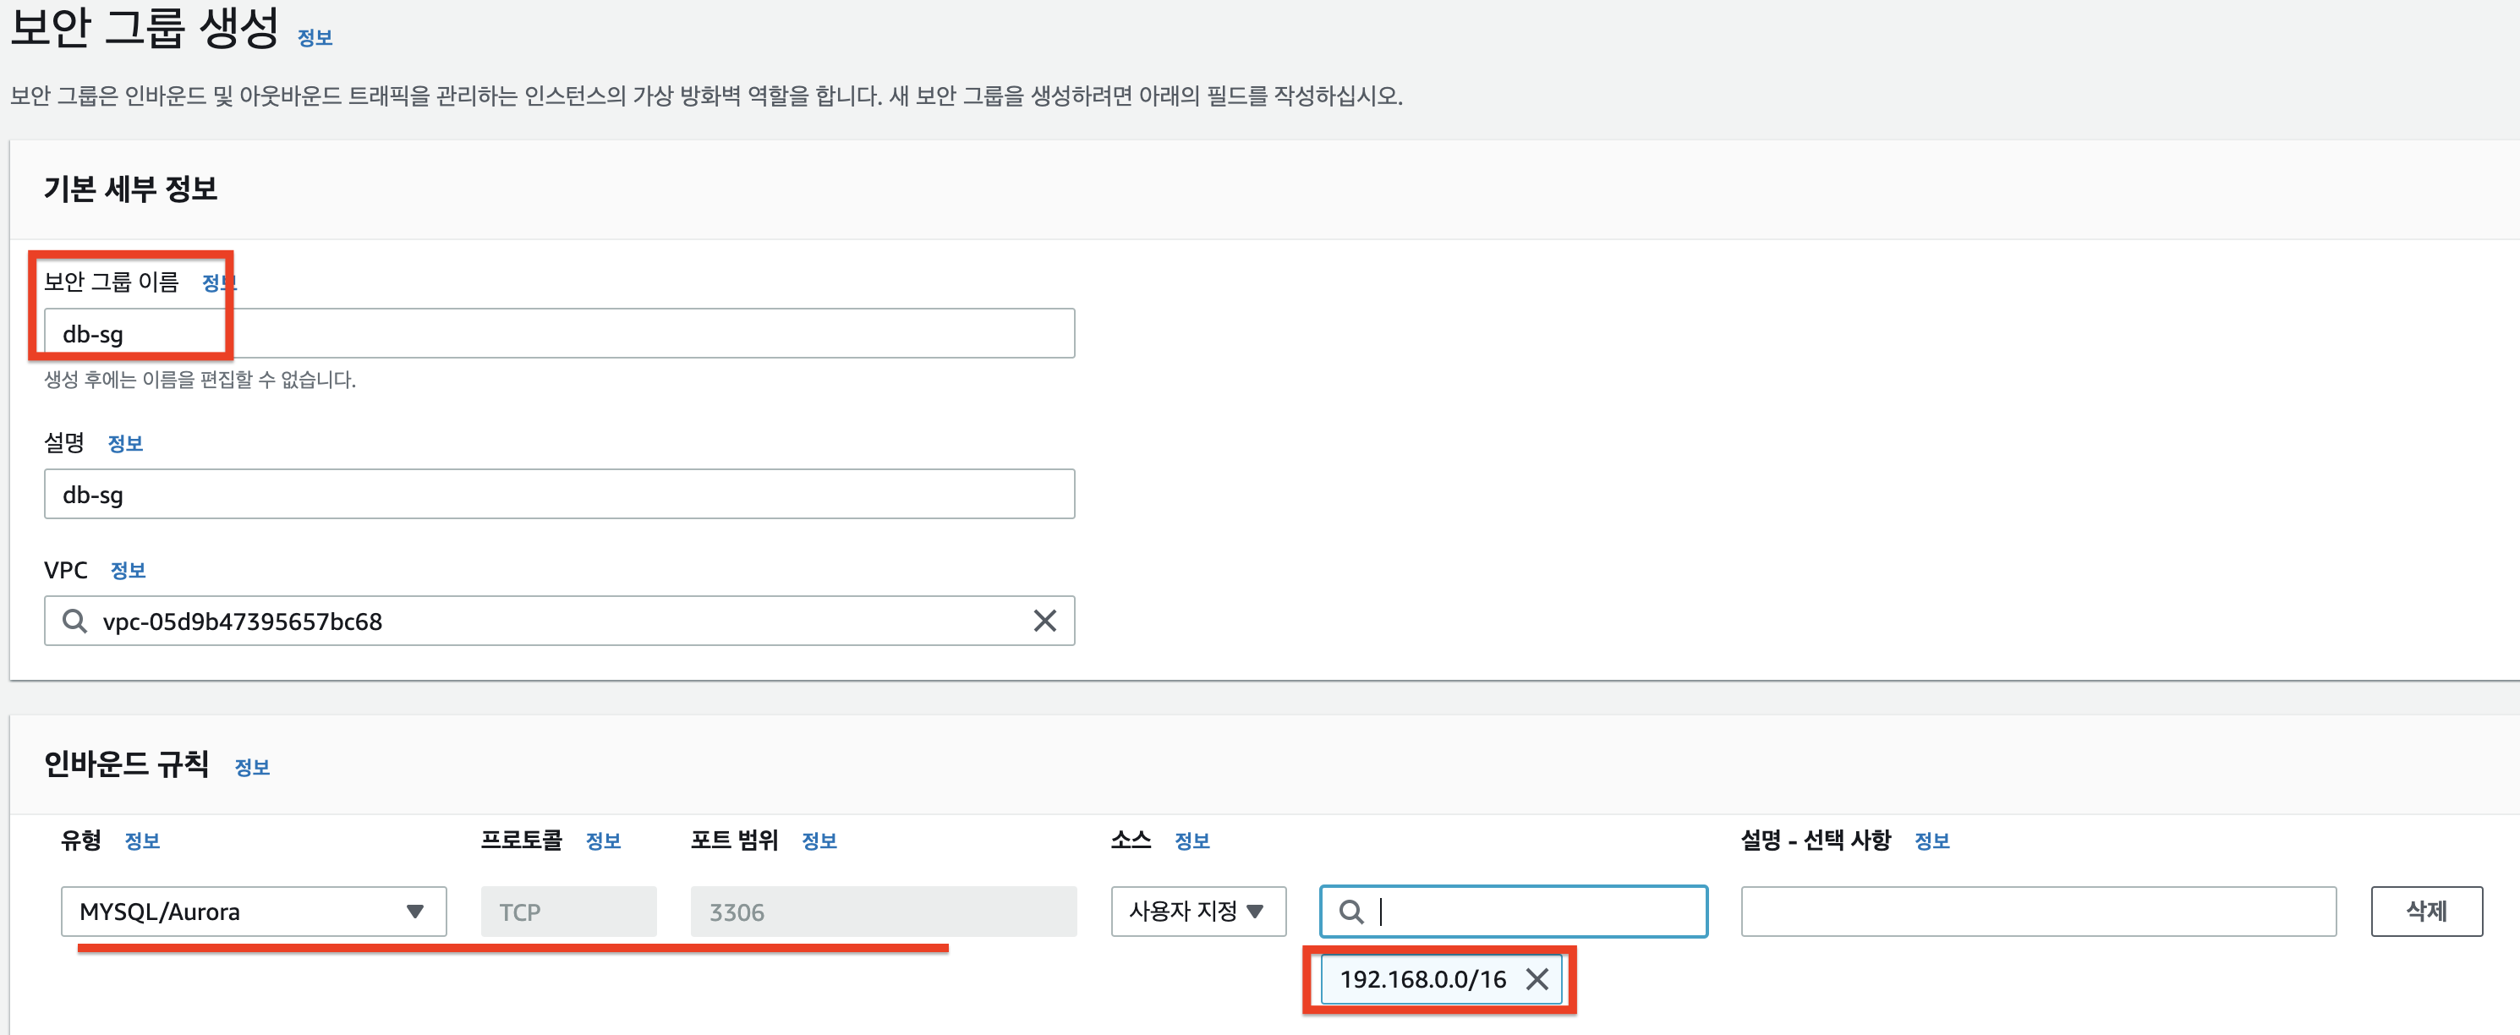Open 정보 link beside 소스 column

click(x=1192, y=841)
